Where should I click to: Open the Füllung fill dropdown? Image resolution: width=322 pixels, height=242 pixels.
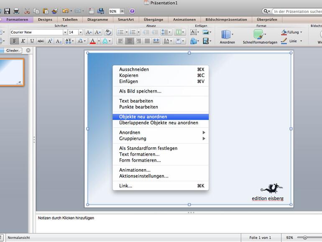pyautogui.click(x=301, y=32)
